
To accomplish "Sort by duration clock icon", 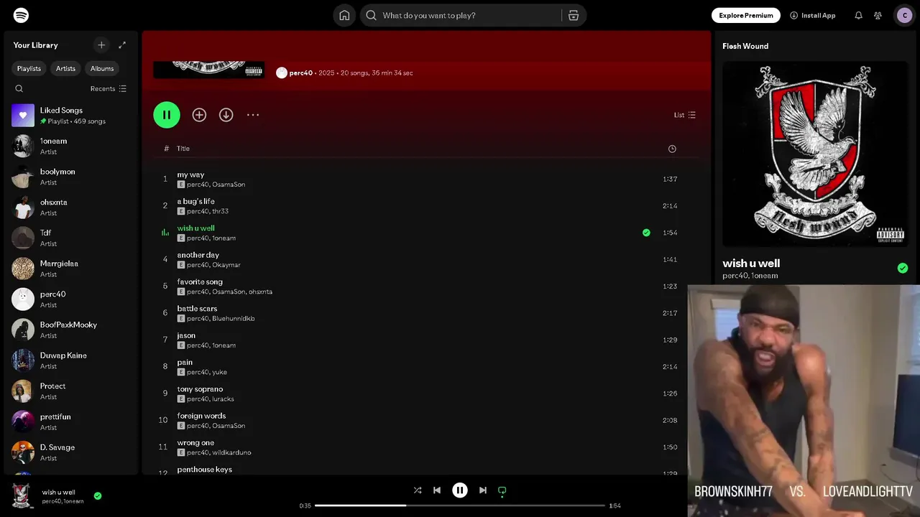I will point(672,149).
